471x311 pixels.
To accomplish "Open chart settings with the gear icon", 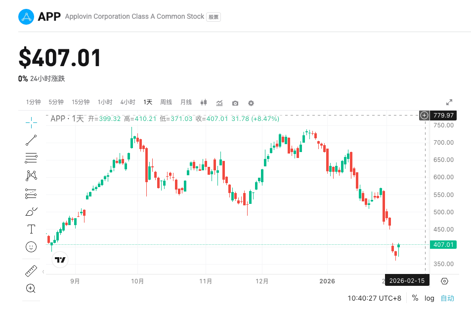I will (251, 103).
